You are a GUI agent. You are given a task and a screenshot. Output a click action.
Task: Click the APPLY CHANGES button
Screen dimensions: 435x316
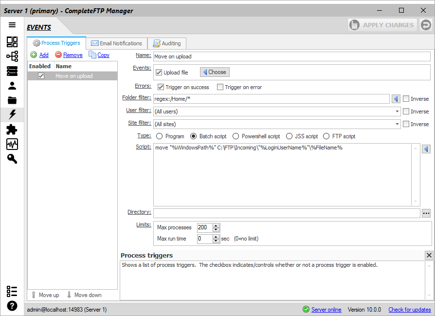coord(382,25)
